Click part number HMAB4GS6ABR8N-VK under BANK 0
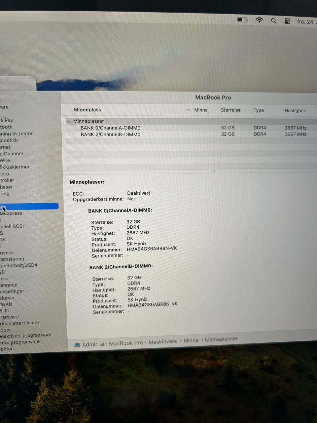The width and height of the screenshot is (317, 423). 152,249
